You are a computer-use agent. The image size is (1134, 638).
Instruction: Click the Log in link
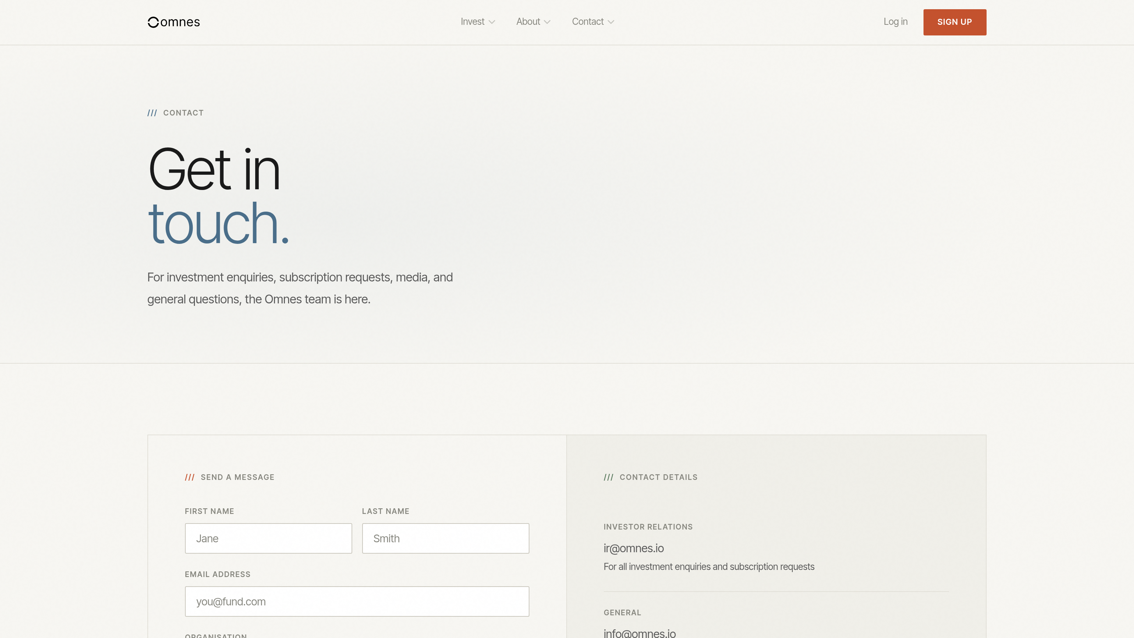tap(896, 22)
